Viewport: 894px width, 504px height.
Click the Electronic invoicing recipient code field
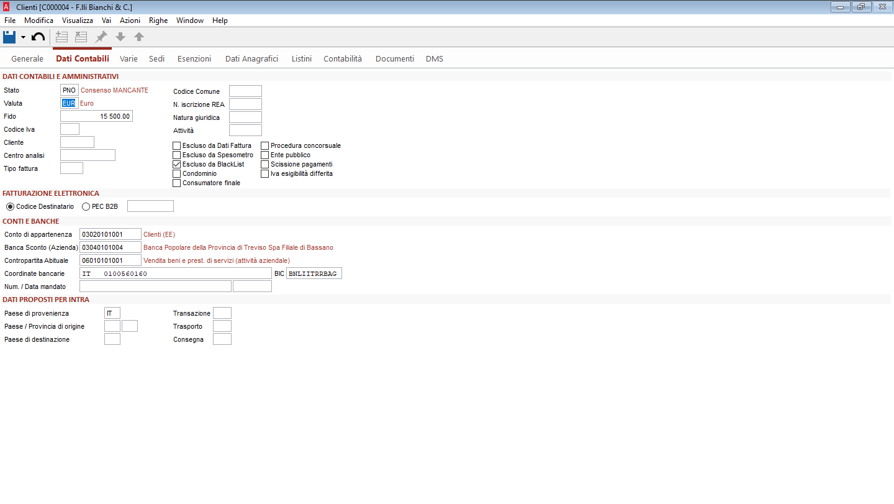pos(150,206)
